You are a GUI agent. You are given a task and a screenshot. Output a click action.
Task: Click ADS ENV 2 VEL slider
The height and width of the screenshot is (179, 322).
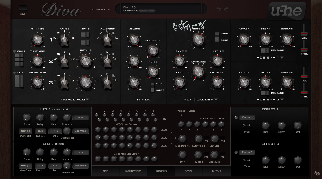304,77
